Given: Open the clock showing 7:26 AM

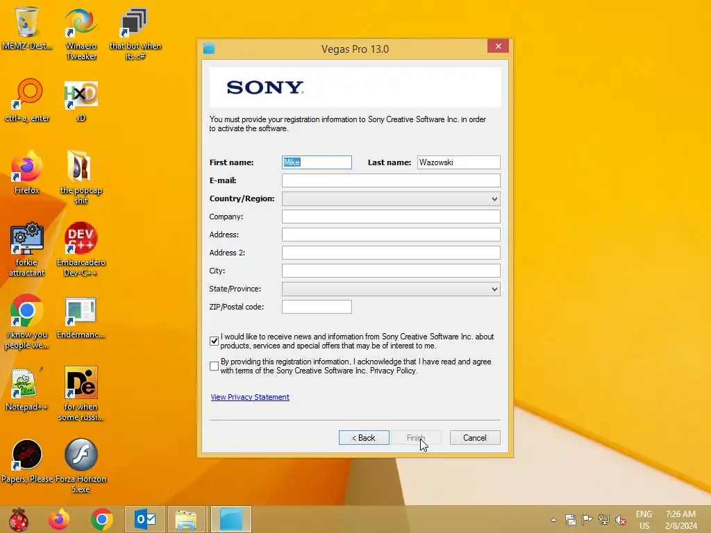Looking at the screenshot, I should click(x=680, y=520).
